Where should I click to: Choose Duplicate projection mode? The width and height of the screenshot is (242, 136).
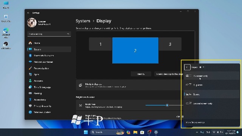212,85
